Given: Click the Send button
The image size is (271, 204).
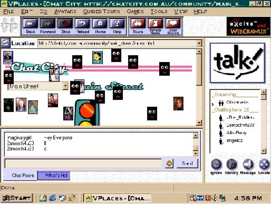Looking at the screenshot, I should (x=187, y=164).
